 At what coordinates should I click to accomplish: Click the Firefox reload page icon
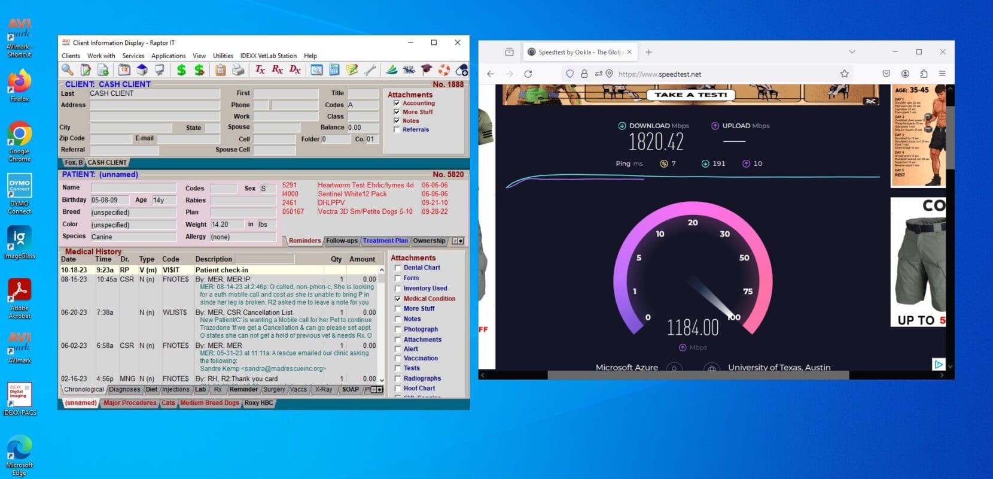tap(528, 74)
